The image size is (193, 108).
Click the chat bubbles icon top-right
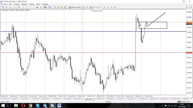coord(191,7)
